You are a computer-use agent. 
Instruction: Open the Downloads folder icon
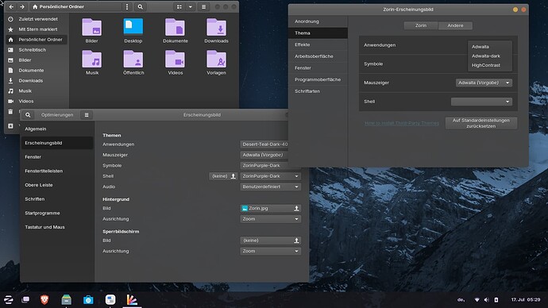pos(216,27)
